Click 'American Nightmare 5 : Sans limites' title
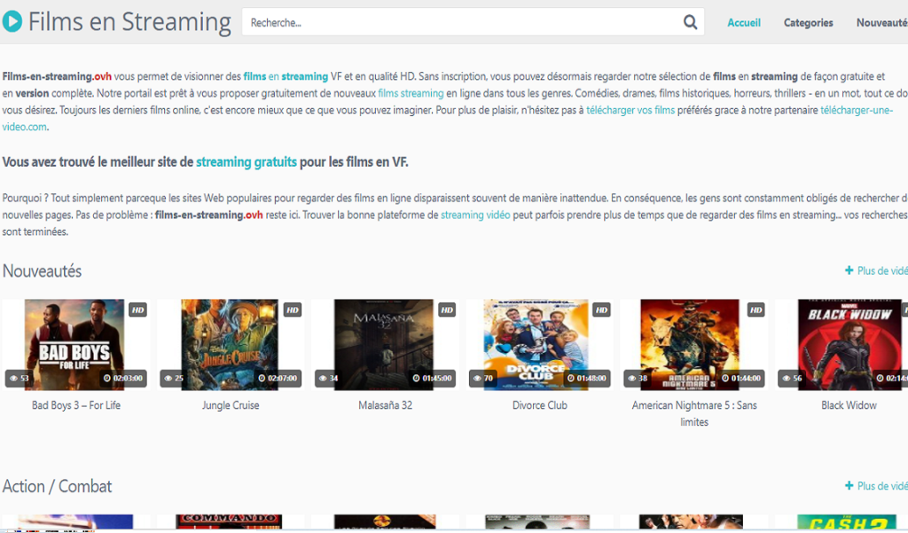908x533 pixels. coord(694,413)
